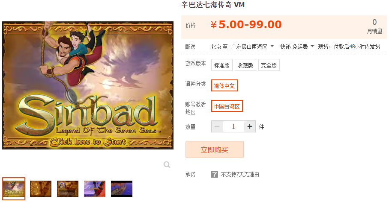View the second brown menu screenshot thumbnail

click(41, 189)
